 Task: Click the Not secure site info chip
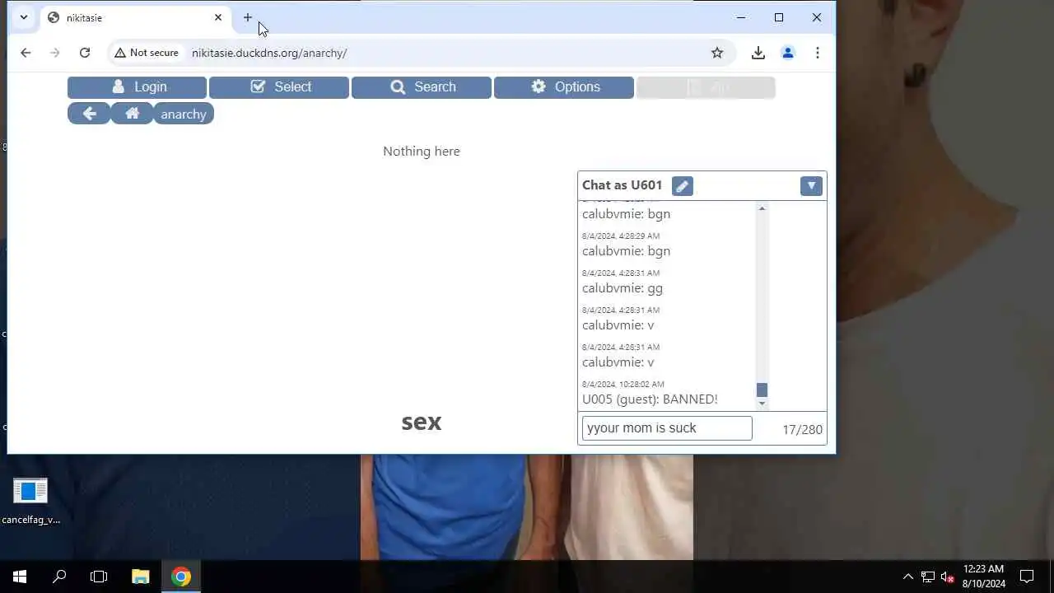[147, 53]
